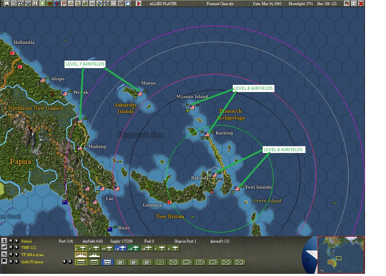The image size is (386, 276).
Task: Show next task force after TF 264
Action: pyautogui.click(x=16, y=254)
